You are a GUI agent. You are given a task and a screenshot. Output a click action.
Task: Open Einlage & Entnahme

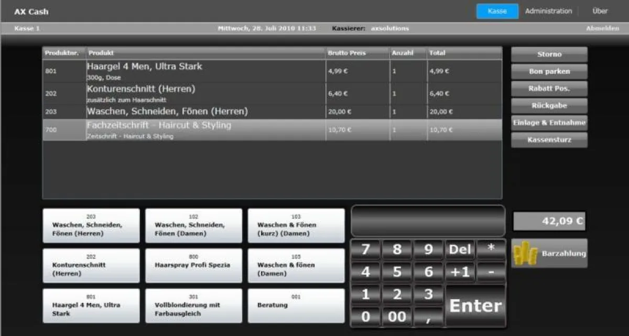coord(549,123)
